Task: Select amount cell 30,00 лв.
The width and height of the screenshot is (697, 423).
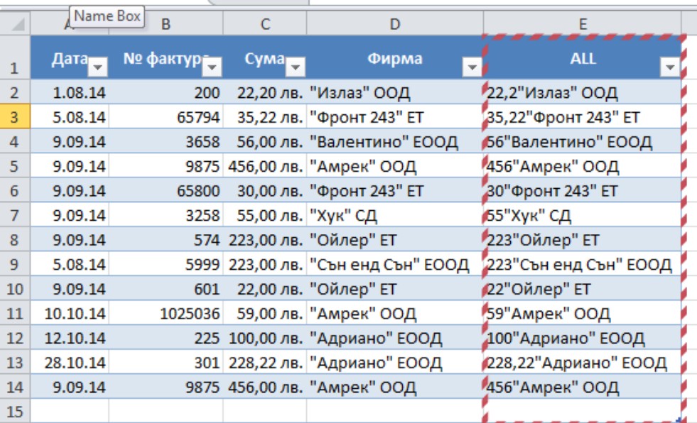Action: click(x=265, y=190)
